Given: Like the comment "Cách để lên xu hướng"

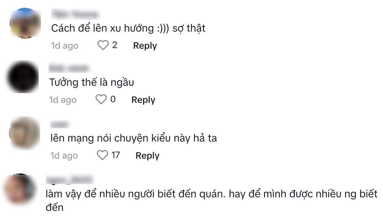Looking at the screenshot, I should (x=103, y=45).
